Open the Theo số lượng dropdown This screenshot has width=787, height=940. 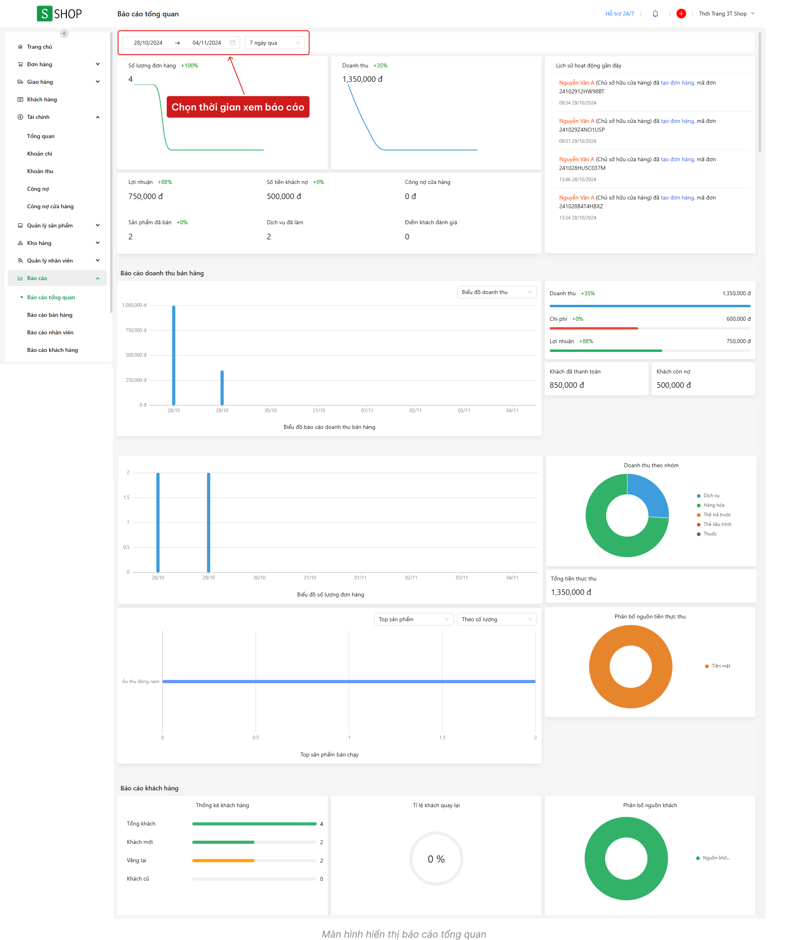point(497,620)
